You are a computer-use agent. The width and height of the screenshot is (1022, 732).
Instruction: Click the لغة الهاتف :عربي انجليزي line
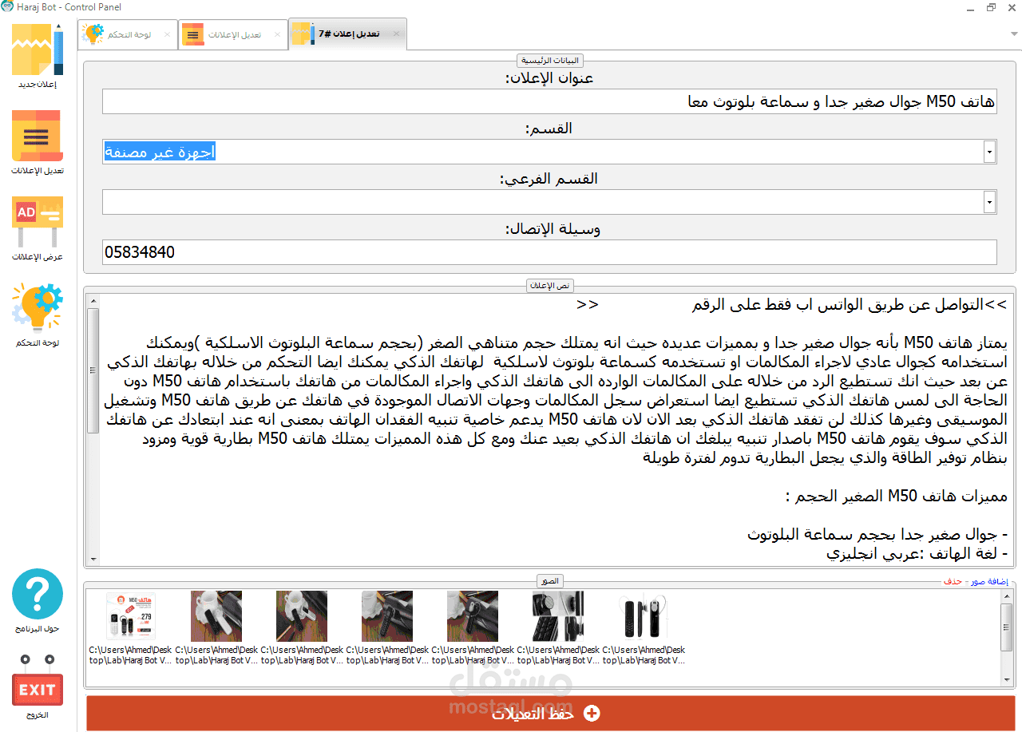(917, 553)
